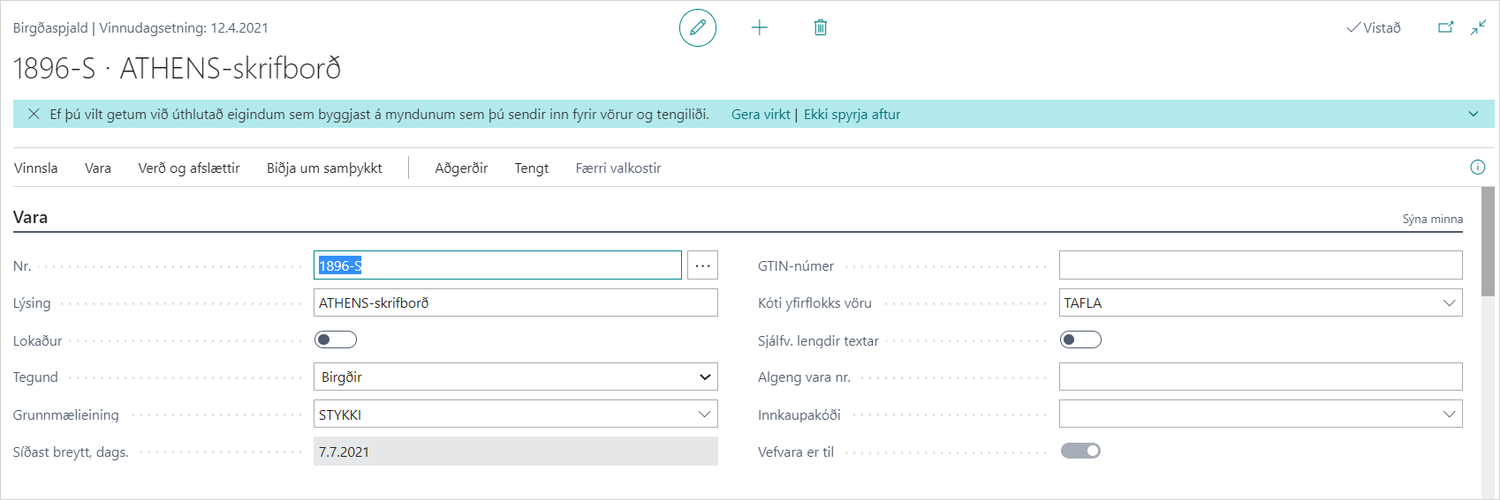This screenshot has width=1500, height=500.
Task: Toggle the Lokaður switch
Action: pyautogui.click(x=336, y=340)
